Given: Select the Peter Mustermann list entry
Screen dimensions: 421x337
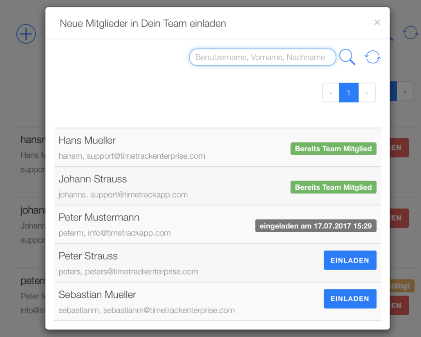Looking at the screenshot, I should click(217, 225).
